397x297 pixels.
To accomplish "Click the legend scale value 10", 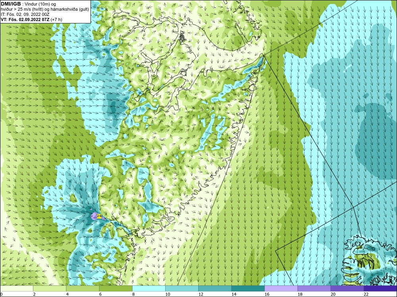I will [168, 294].
